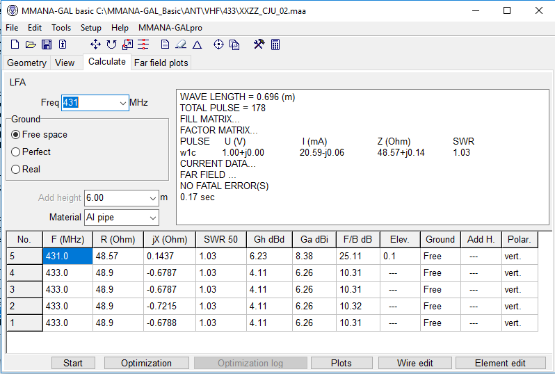Open the Material Al pipe dropdown

(152, 218)
